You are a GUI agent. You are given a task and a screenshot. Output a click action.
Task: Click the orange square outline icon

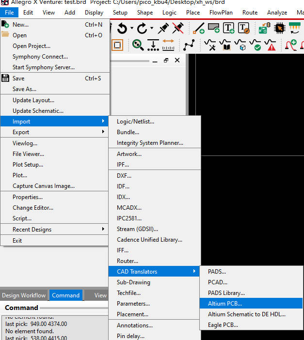117,45
